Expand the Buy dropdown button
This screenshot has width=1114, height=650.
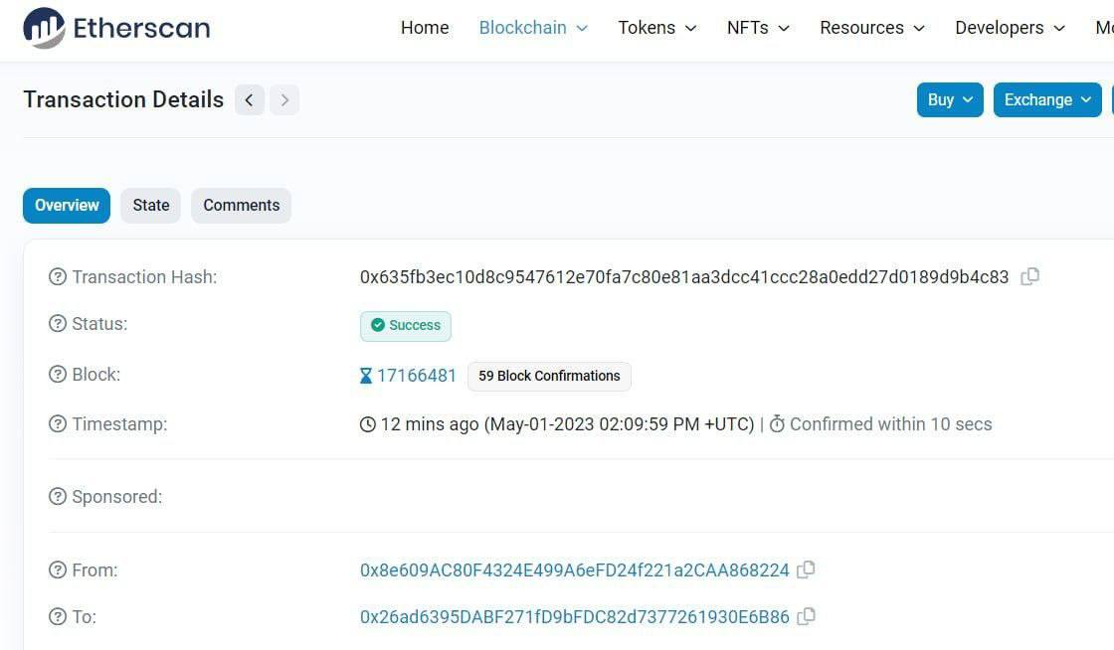point(950,99)
